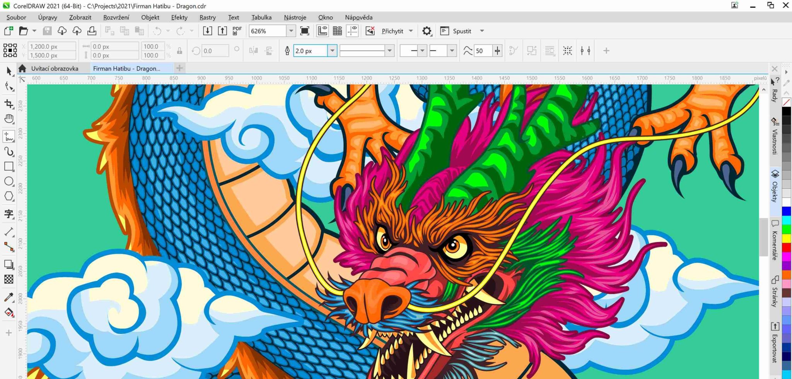Viewport: 792px width, 379px height.
Task: Toggle show rulers button
Action: click(322, 31)
